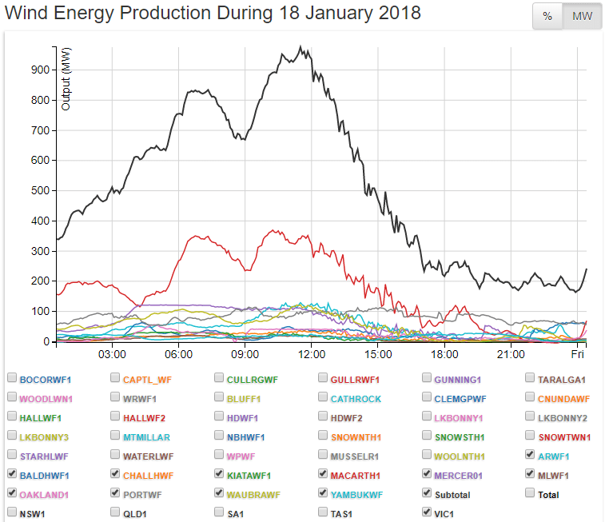609x522 pixels.
Task: Uncheck the YAMBUKWF checkbox
Action: (x=324, y=493)
